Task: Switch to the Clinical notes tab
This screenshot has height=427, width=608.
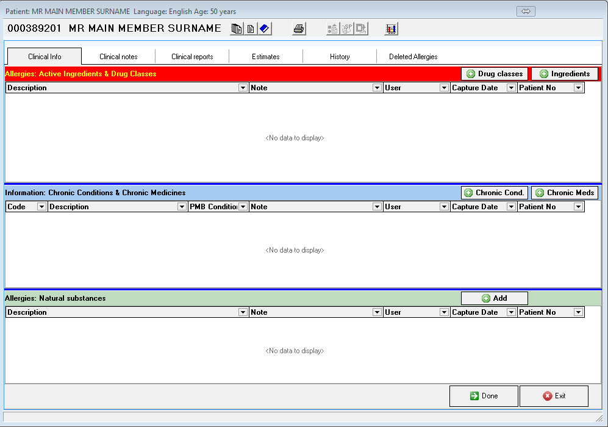Action: [x=118, y=57]
